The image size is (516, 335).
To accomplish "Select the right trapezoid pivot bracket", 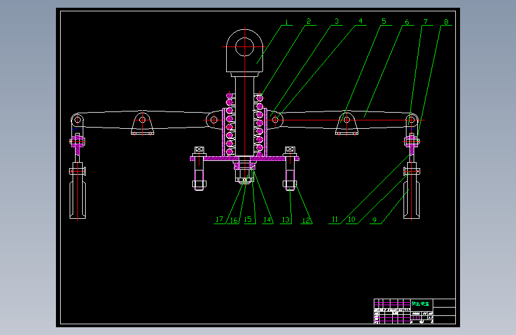I will (x=346, y=123).
